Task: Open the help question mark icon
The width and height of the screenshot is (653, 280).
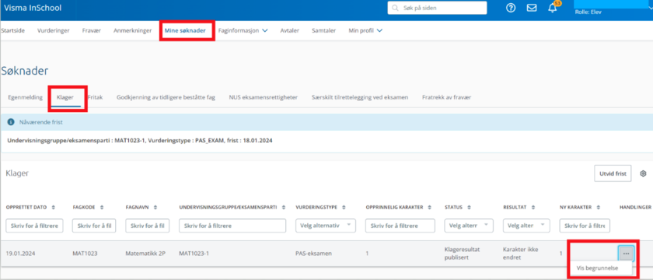Action: 511,8
